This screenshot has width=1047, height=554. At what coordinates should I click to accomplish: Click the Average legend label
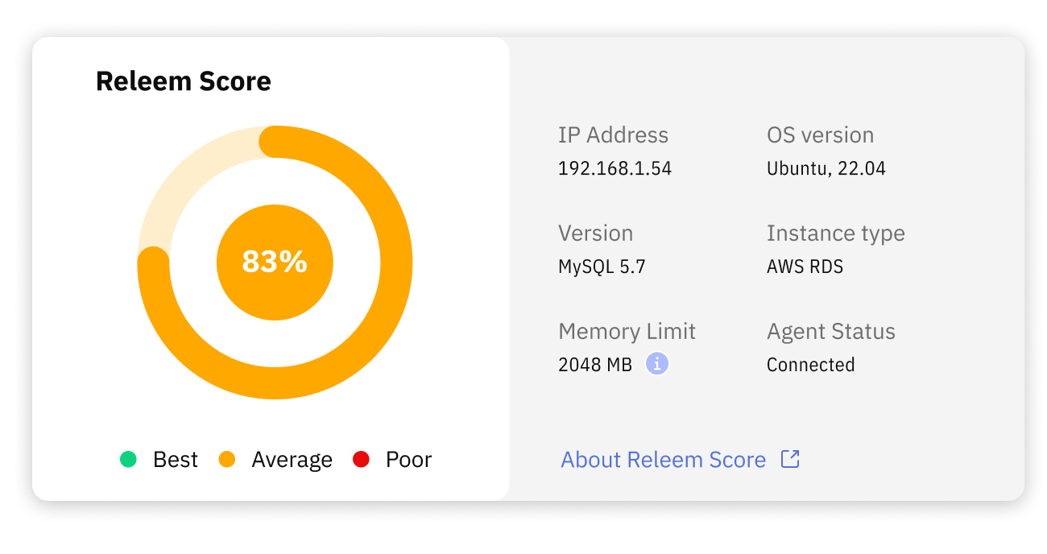[x=292, y=460]
